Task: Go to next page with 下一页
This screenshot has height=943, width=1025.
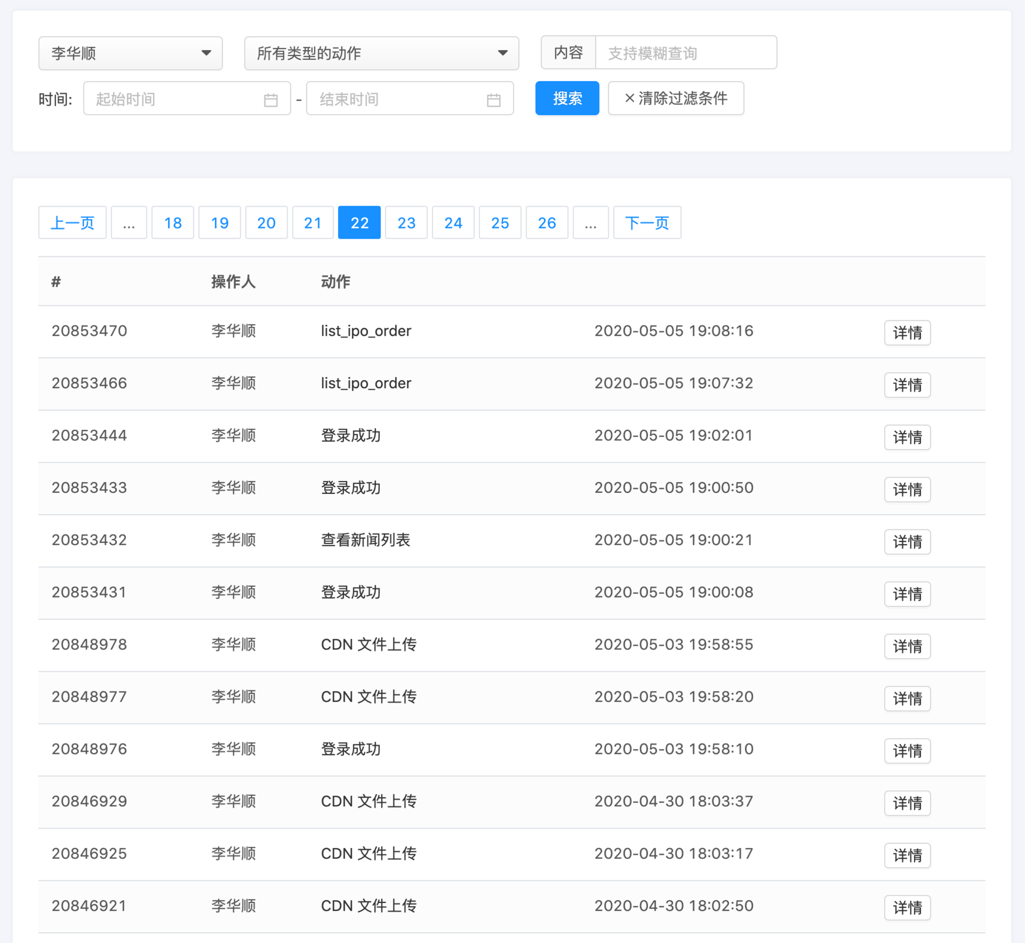Action: 647,223
